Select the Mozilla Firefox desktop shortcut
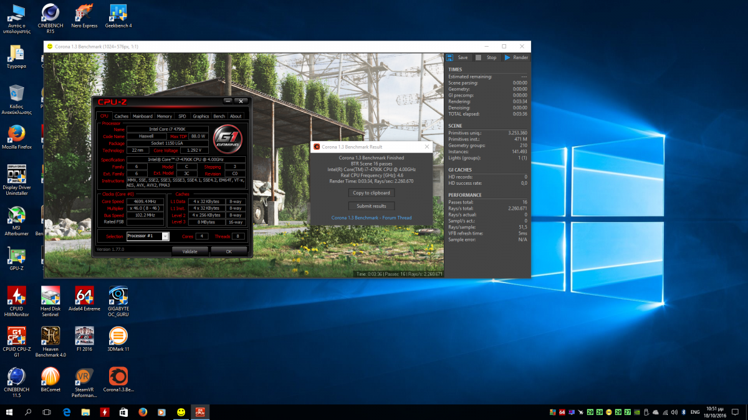 click(x=16, y=137)
